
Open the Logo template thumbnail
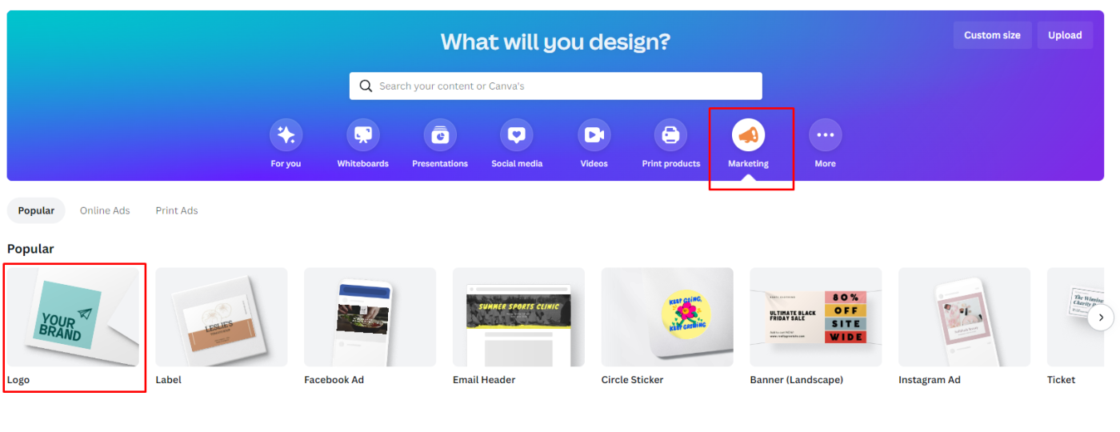(x=74, y=317)
